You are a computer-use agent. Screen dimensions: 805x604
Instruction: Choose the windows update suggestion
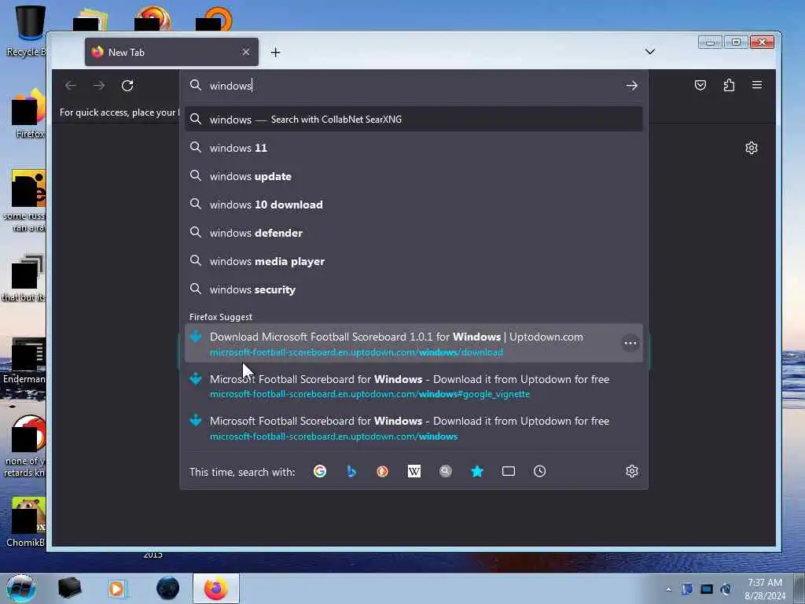[x=414, y=176]
